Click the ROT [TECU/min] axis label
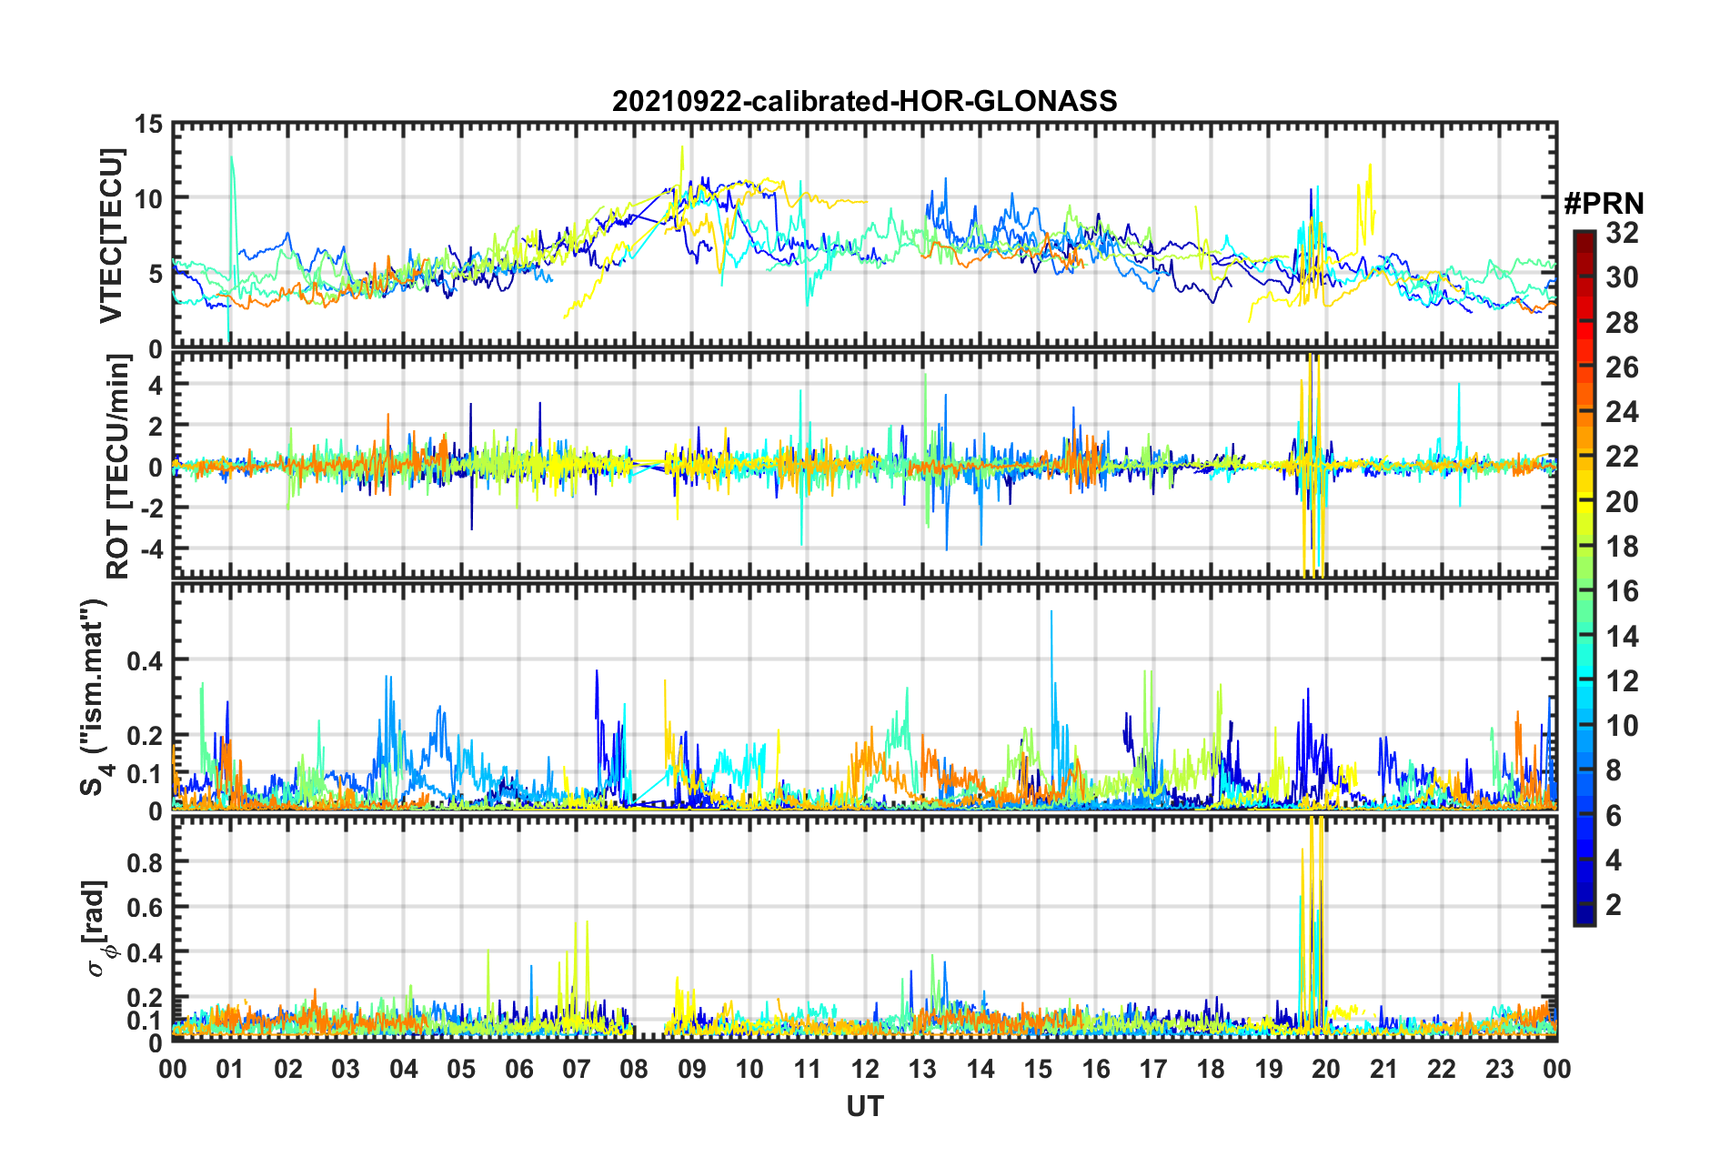The height and width of the screenshot is (1157, 1730). click(x=118, y=467)
